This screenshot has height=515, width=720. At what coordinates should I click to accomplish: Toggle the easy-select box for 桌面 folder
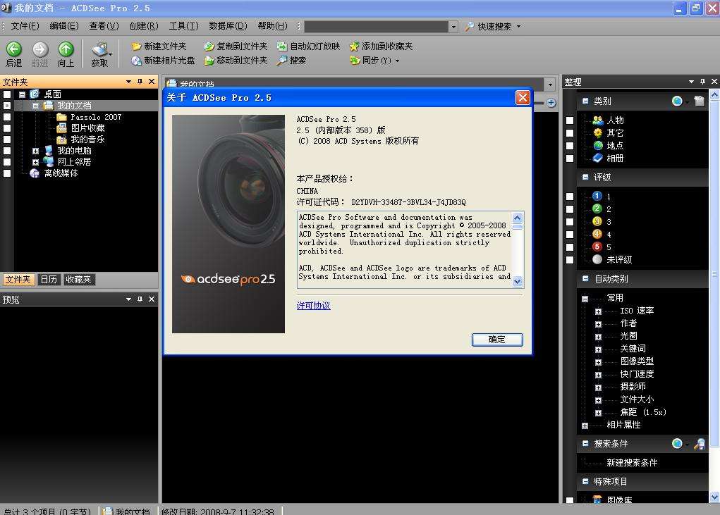(x=7, y=94)
